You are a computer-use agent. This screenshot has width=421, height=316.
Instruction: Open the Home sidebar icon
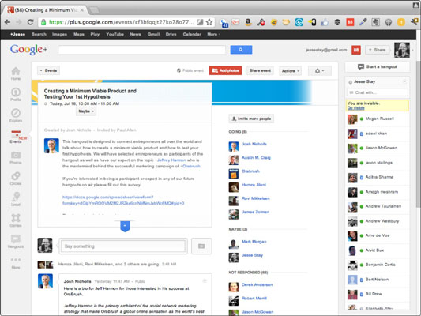click(x=16, y=71)
